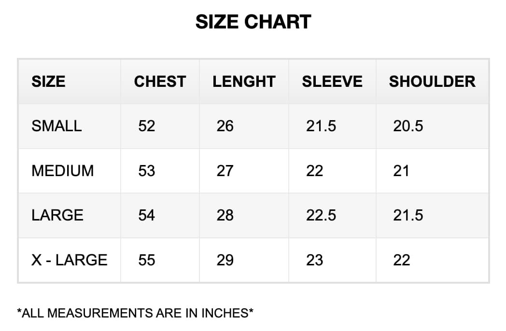This screenshot has width=506, height=331.
Task: Select the SHOULDER column header
Action: click(432, 82)
